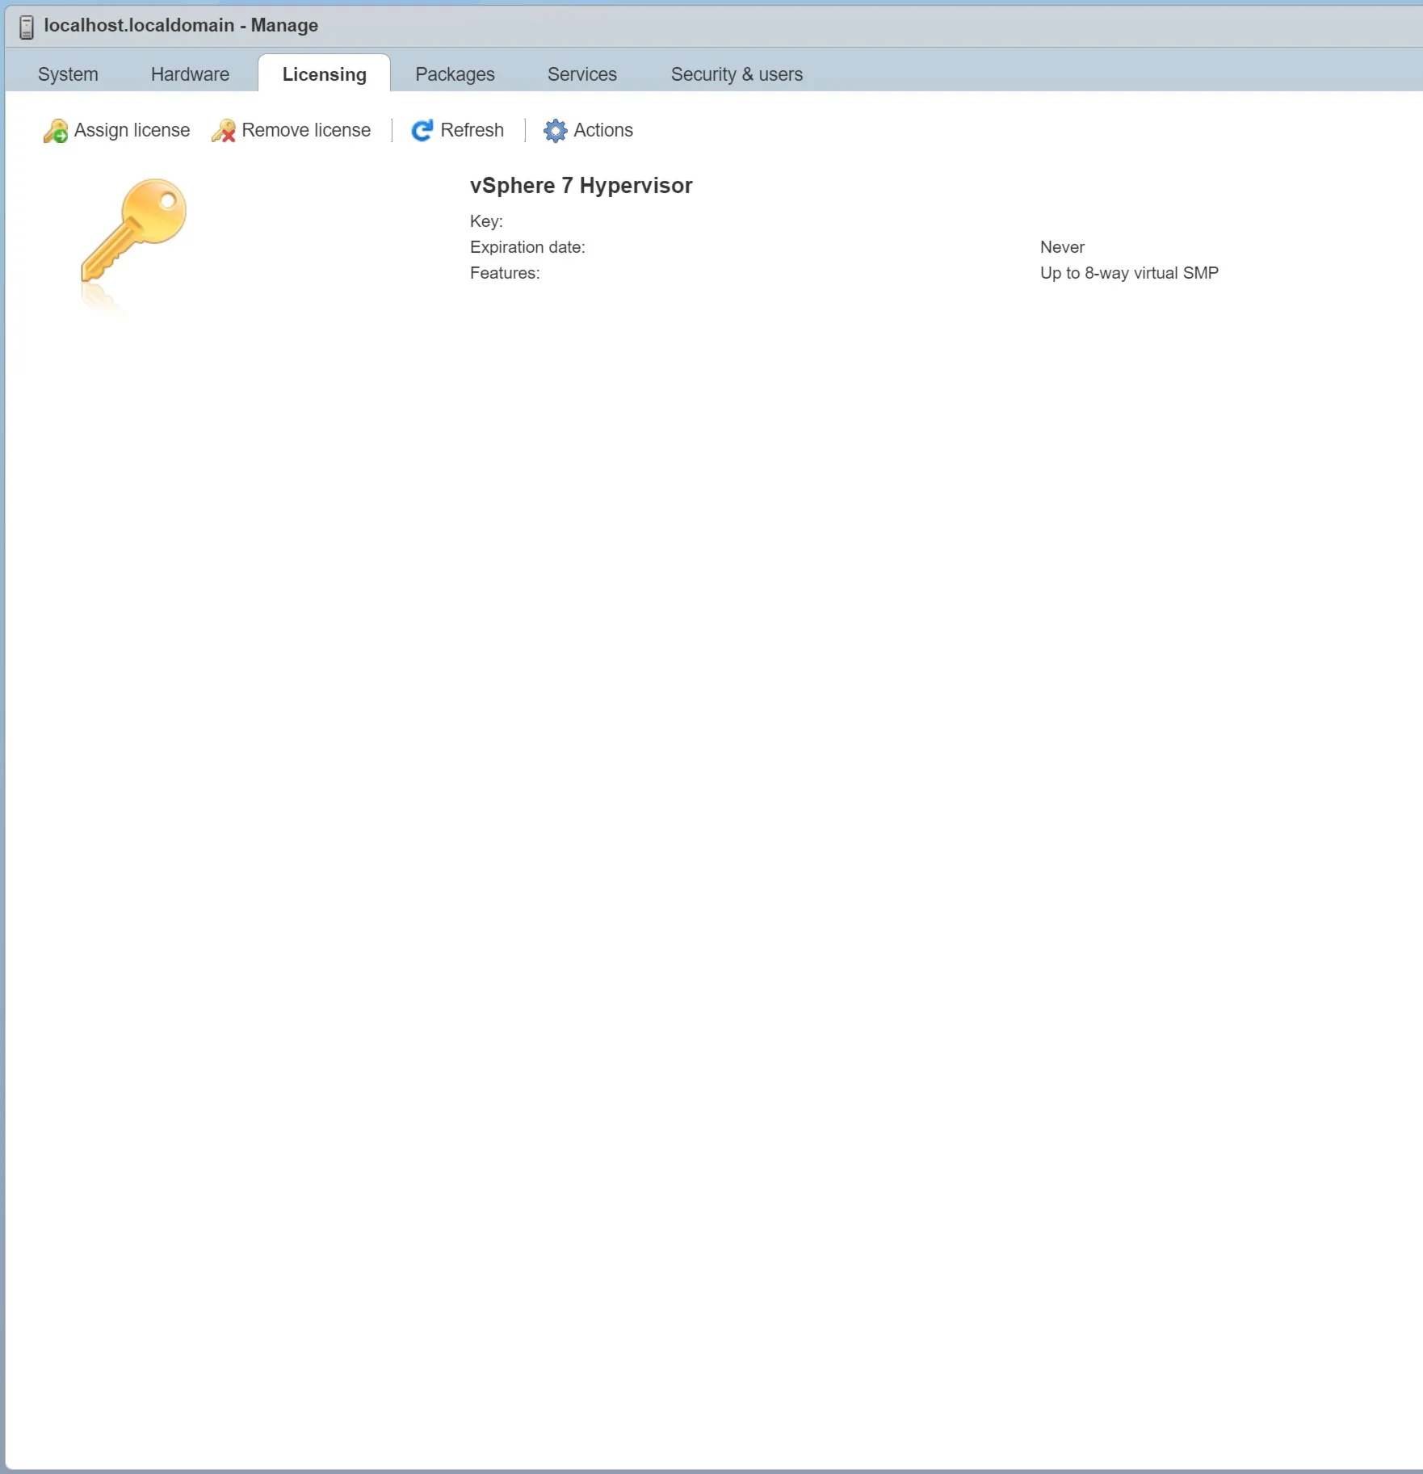Screen dimensions: 1423x1474
Task: Click the Remove license key icon
Action: click(x=224, y=131)
